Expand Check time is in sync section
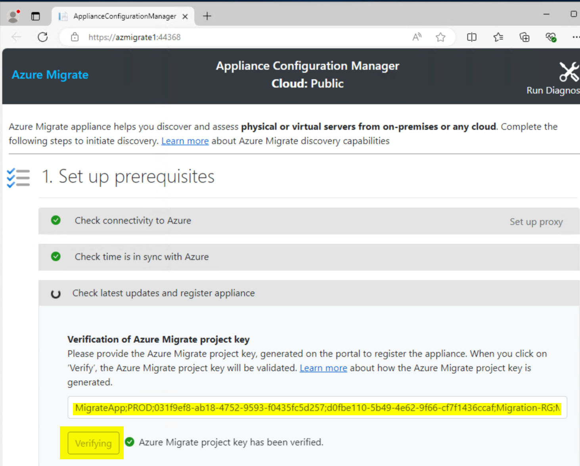This screenshot has height=466, width=580. point(309,257)
